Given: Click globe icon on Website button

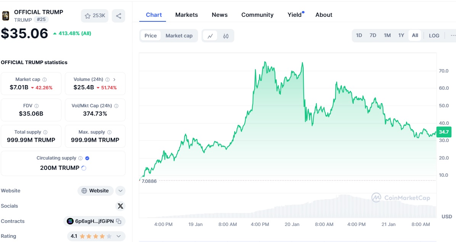Looking at the screenshot, I should [x=84, y=191].
